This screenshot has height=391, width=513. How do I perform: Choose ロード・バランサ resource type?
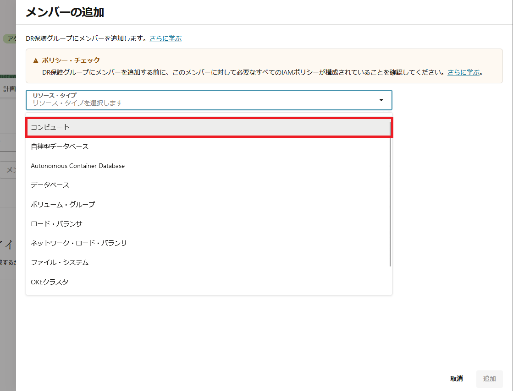tap(56, 224)
